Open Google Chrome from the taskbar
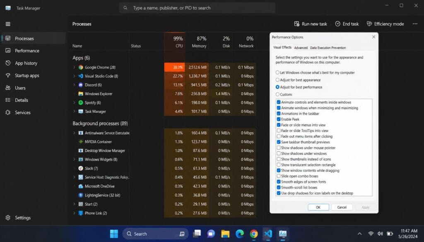 tap(254, 234)
